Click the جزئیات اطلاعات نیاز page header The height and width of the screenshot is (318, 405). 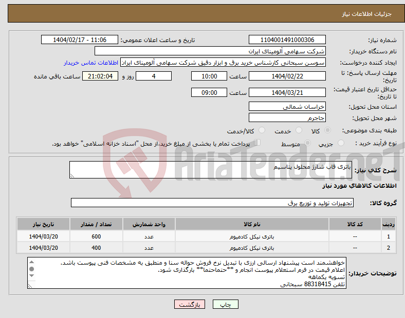click(x=367, y=14)
